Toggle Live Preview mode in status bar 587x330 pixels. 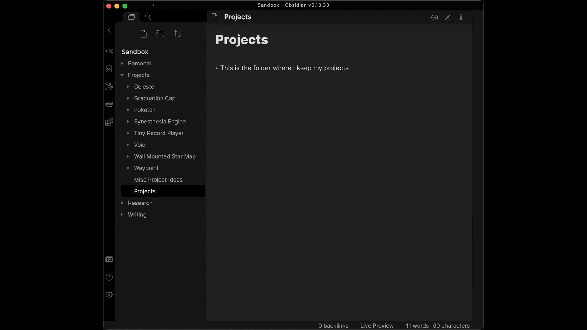point(377,325)
